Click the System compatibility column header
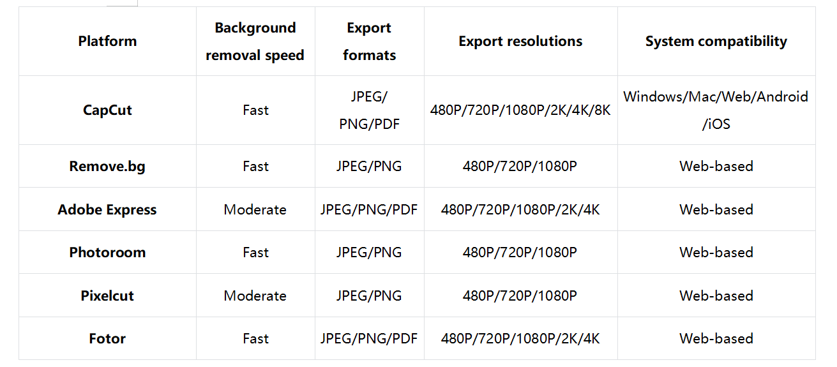This screenshot has height=367, width=837. [x=716, y=41]
